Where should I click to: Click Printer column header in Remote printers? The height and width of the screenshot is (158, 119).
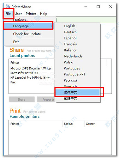(15, 124)
